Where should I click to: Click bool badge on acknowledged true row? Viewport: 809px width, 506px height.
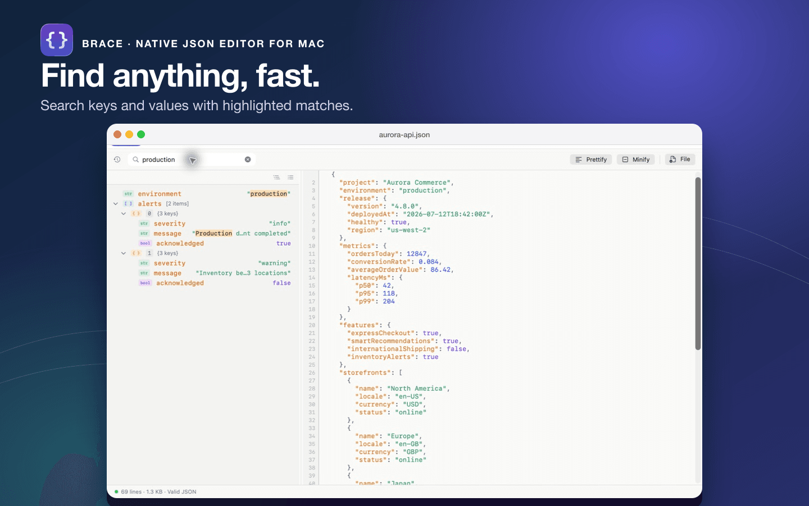145,243
